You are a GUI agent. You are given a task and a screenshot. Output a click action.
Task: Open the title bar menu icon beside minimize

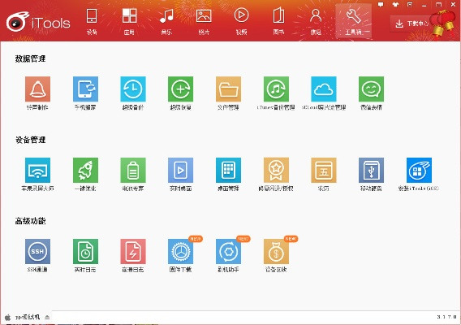coord(410,4)
